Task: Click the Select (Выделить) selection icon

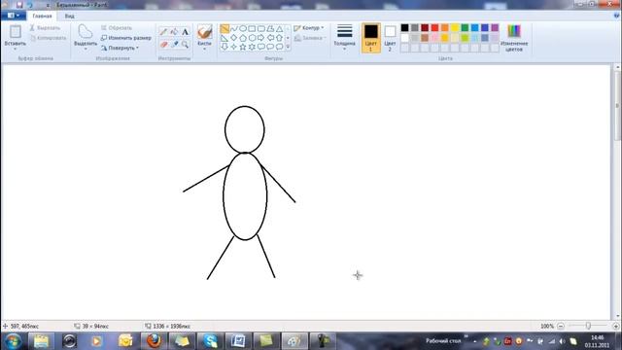Action: click(x=85, y=32)
